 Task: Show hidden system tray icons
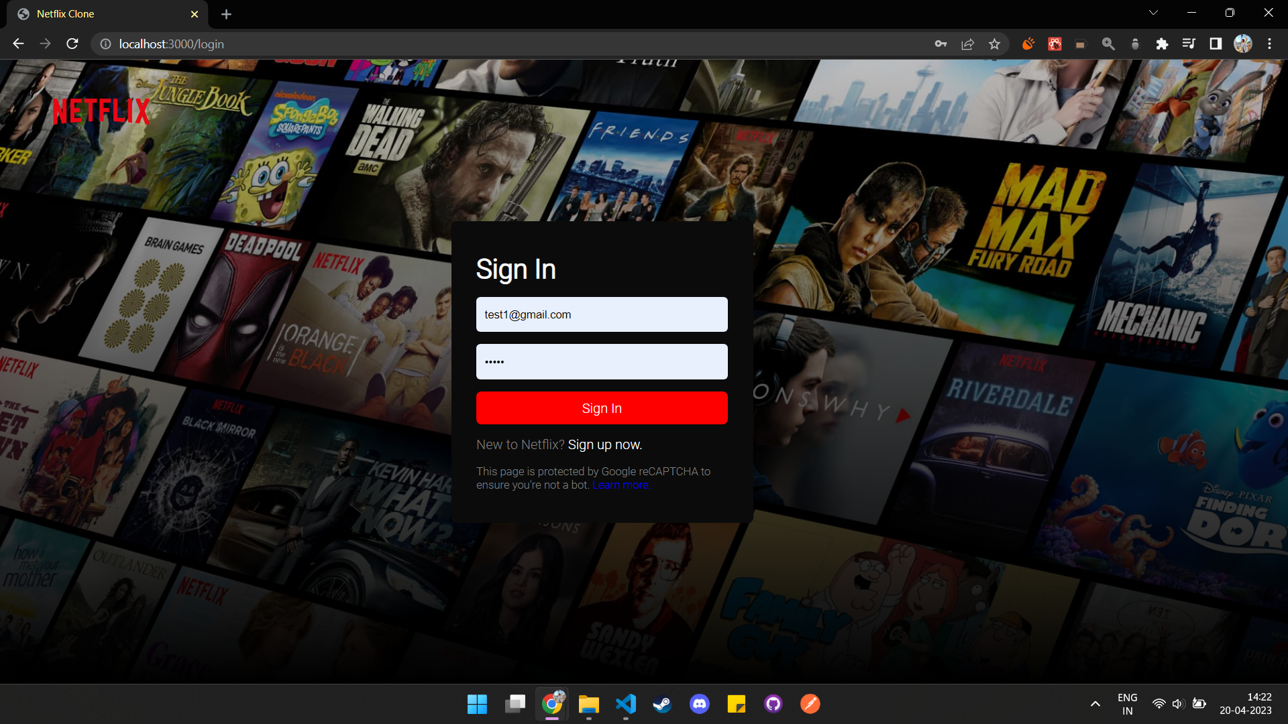pyautogui.click(x=1095, y=704)
